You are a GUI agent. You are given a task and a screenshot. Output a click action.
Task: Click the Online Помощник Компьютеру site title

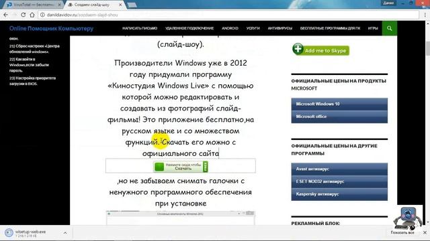tap(51, 28)
